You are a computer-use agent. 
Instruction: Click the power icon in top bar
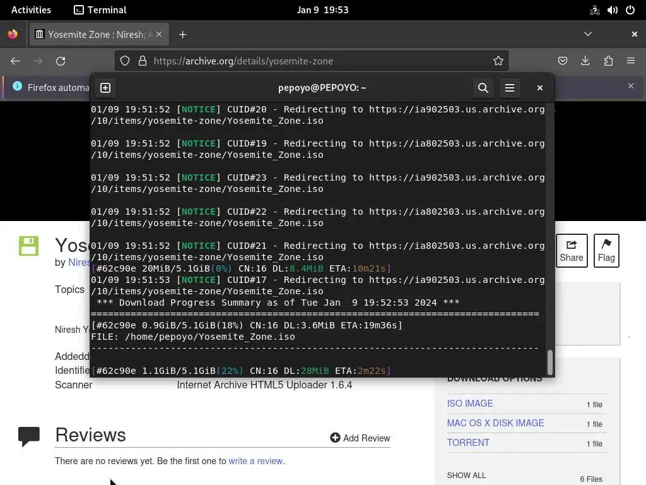click(630, 10)
